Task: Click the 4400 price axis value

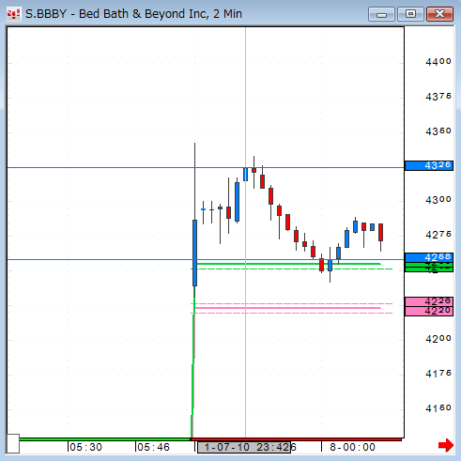Action: point(438,62)
